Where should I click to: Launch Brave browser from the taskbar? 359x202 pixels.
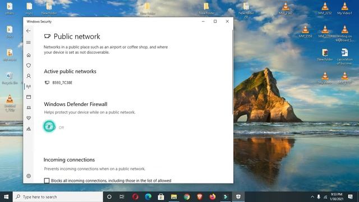[200, 197]
